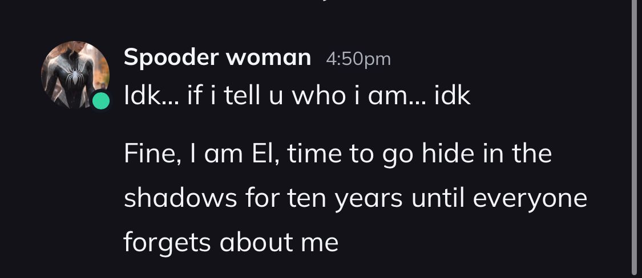
Task: Click the 4:50pm message timestamp
Action: click(358, 59)
